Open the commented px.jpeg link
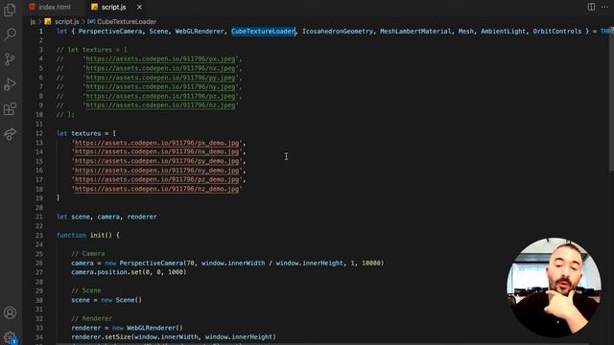 (x=160, y=59)
